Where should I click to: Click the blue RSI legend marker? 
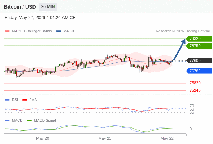click(7, 100)
